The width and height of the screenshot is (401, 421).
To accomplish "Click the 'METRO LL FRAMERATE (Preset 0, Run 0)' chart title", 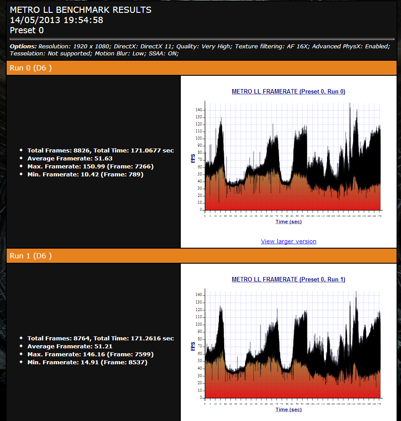I will [x=288, y=92].
